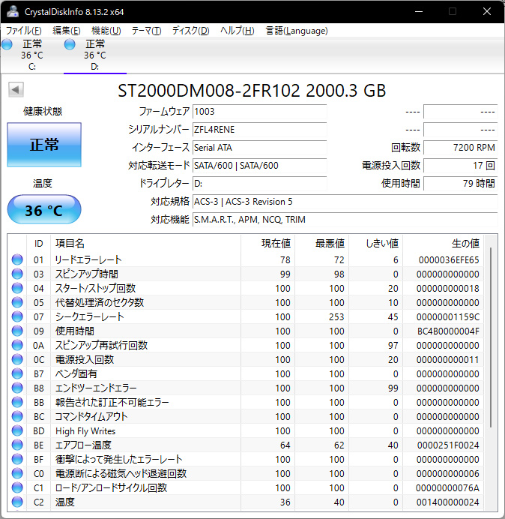Click the CrystalDiskInfo app icon in title bar
This screenshot has width=505, height=519.
pyautogui.click(x=13, y=11)
